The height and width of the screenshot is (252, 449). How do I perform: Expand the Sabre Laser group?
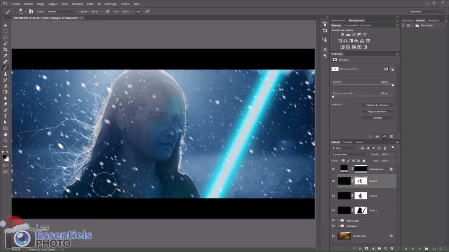click(x=339, y=220)
